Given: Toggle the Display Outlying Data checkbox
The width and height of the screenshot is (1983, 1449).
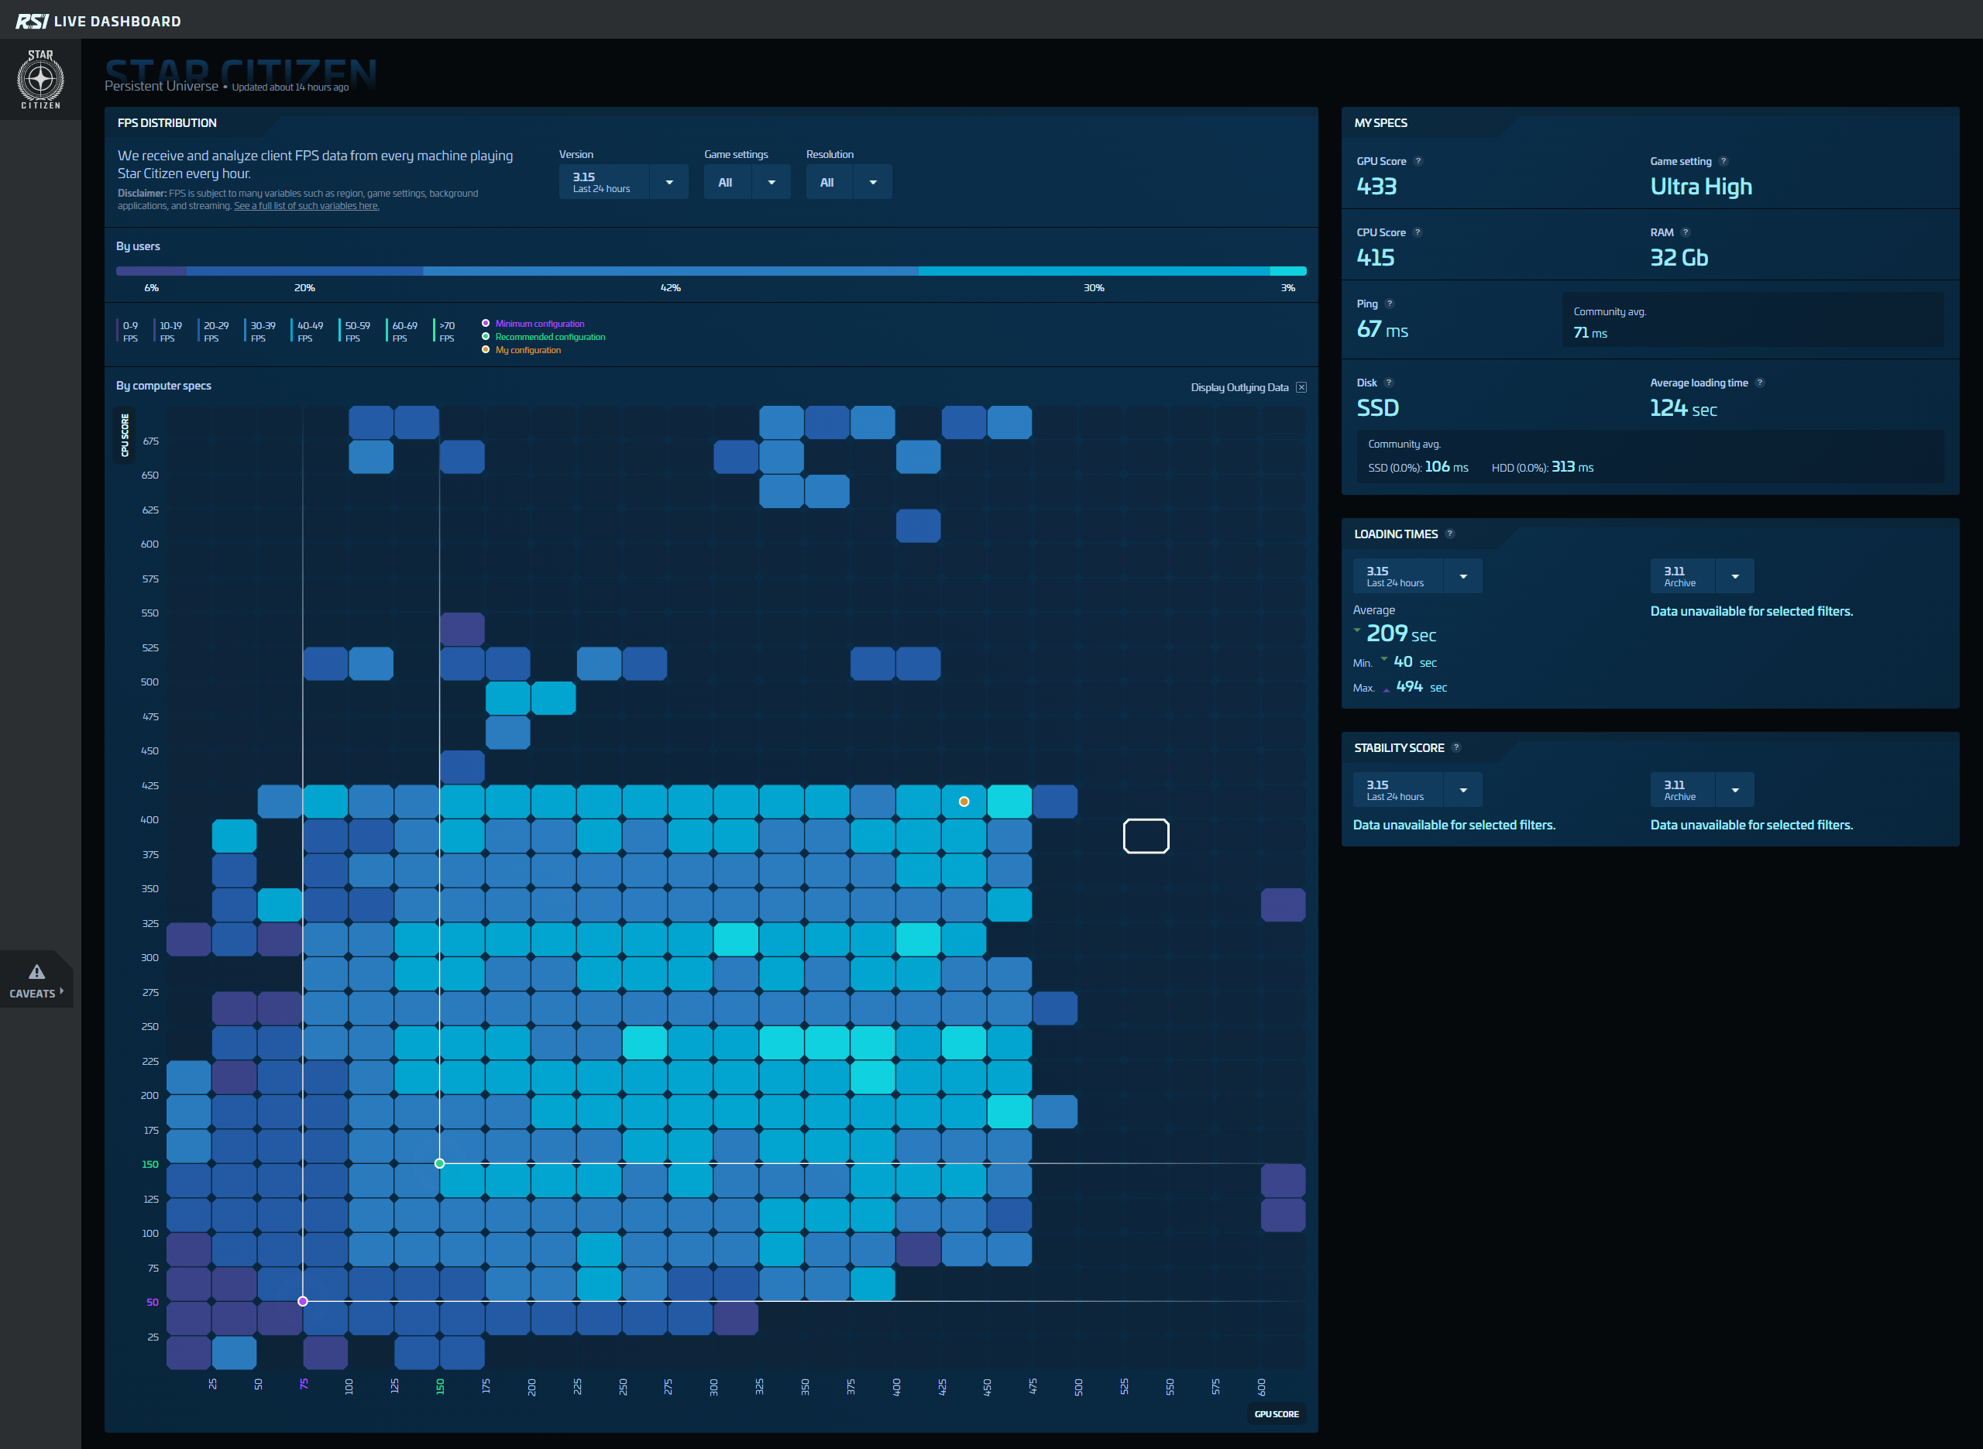Looking at the screenshot, I should click(x=1301, y=388).
